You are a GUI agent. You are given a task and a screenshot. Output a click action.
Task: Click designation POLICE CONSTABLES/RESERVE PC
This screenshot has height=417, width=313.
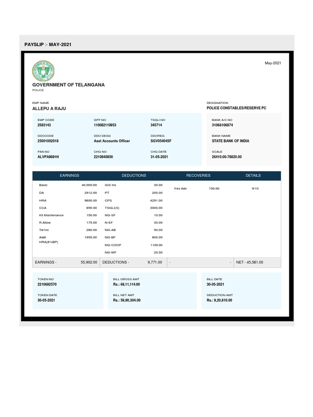(x=236, y=108)
